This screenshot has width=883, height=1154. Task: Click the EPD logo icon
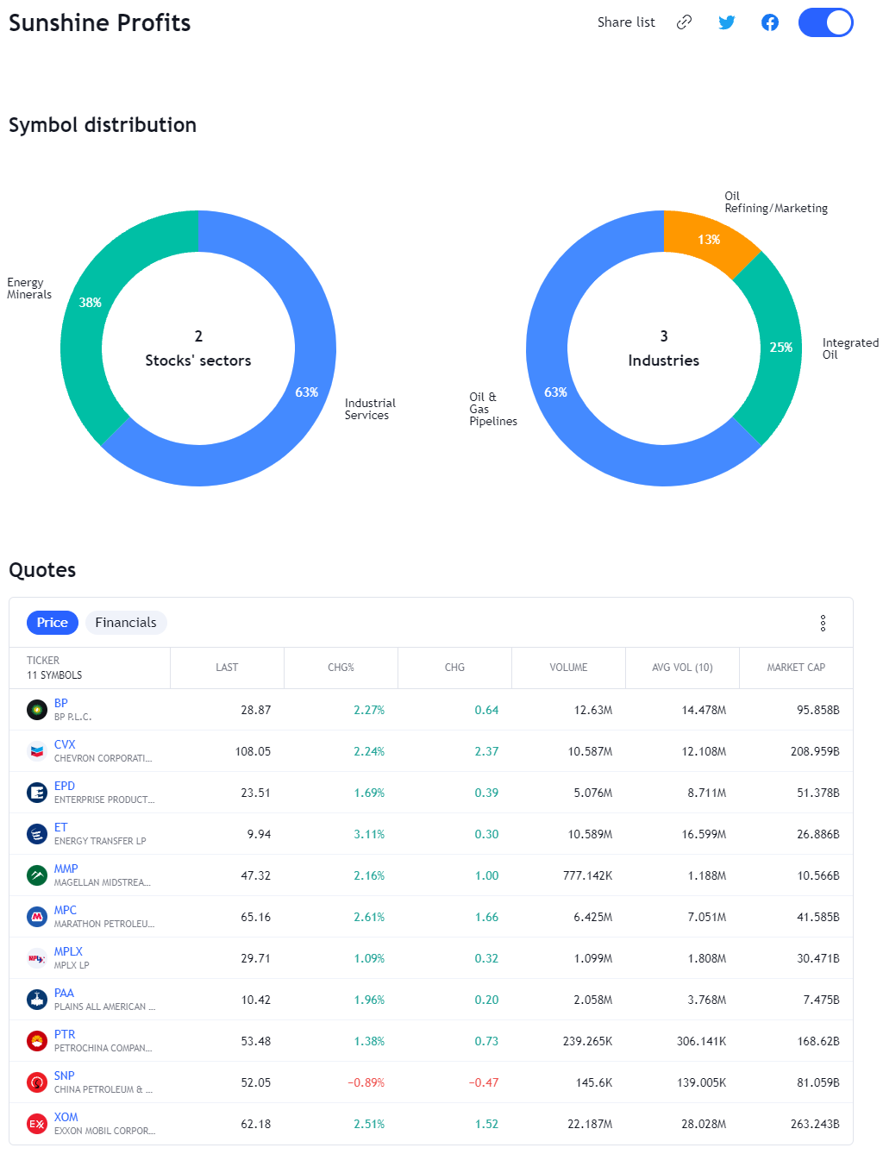[x=37, y=793]
